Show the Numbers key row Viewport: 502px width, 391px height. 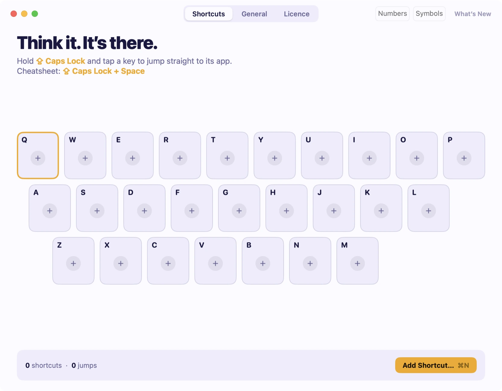click(x=392, y=14)
